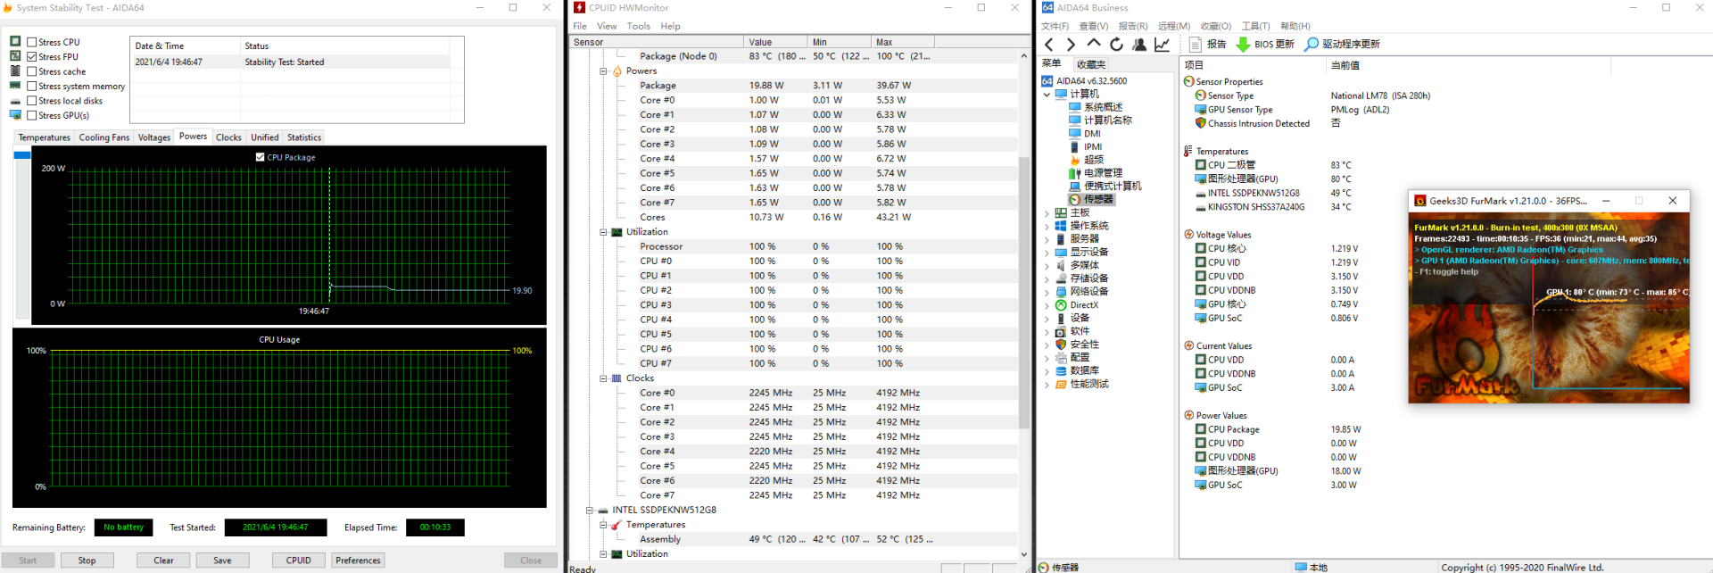Click the Utilization chip icon under Powers in HWMonitor
Screen dimensions: 1713x573
(x=617, y=232)
